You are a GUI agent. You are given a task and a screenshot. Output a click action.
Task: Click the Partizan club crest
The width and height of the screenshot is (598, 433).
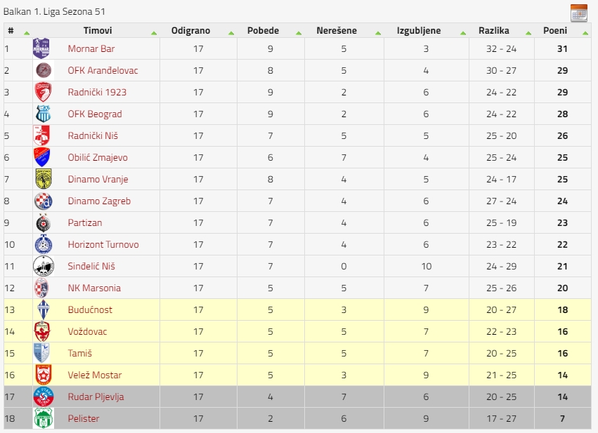click(x=43, y=222)
